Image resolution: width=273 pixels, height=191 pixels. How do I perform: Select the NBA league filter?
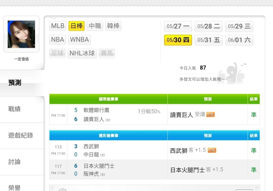58,40
